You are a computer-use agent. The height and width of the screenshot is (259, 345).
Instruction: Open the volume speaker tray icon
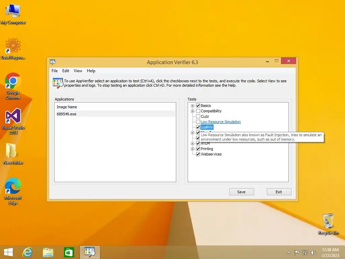(x=313, y=252)
